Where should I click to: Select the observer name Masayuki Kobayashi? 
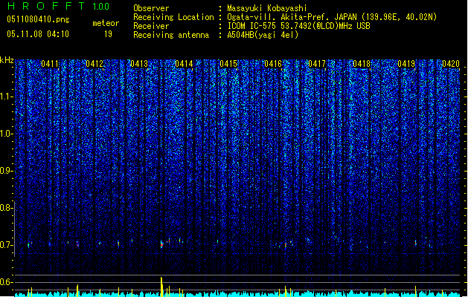click(267, 8)
